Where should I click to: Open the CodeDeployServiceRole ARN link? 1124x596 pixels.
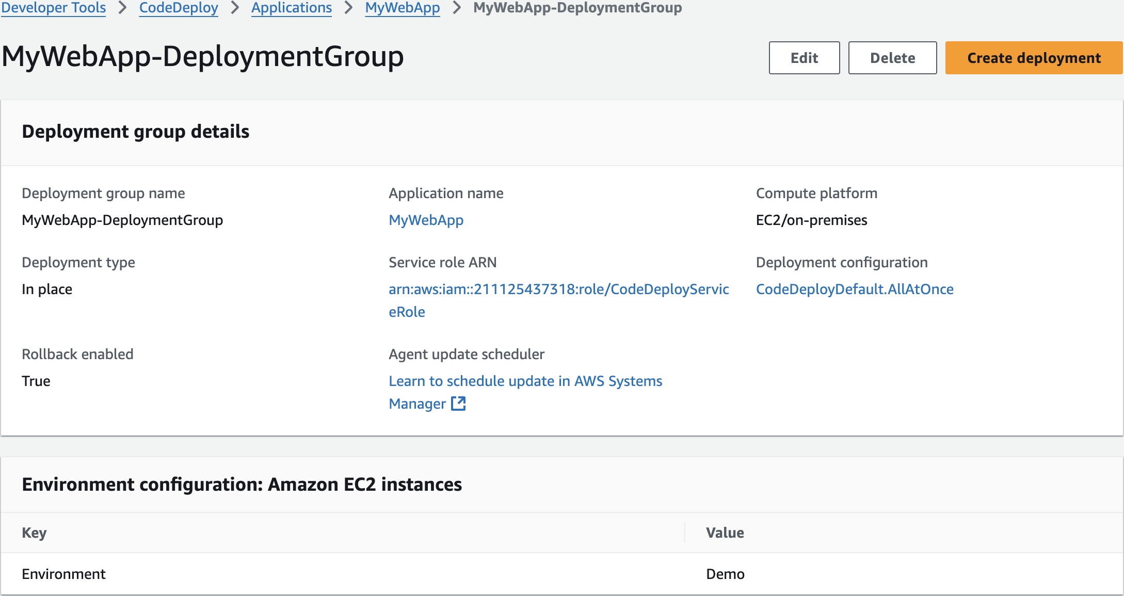pos(558,289)
